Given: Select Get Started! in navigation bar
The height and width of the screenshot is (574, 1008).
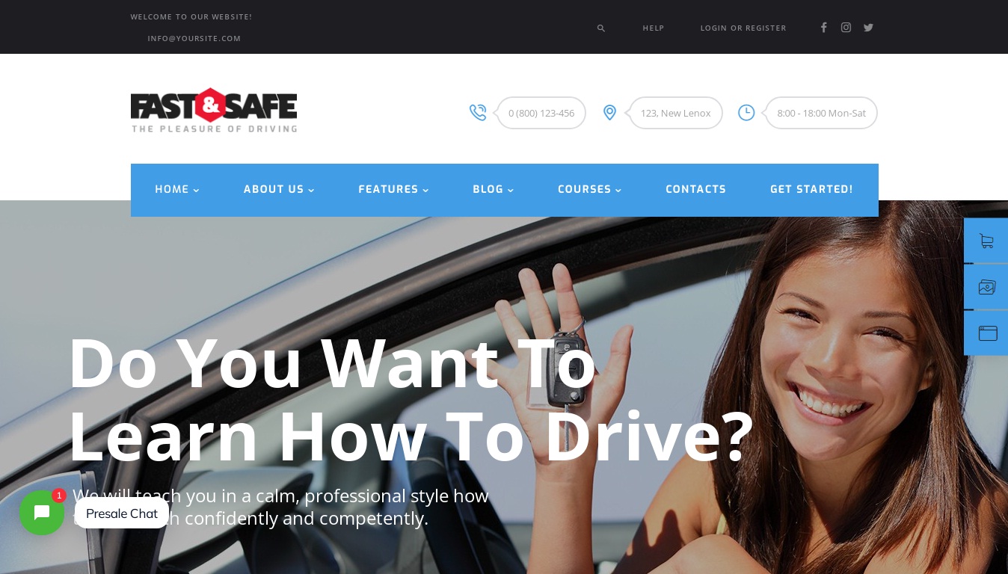Looking at the screenshot, I should point(811,190).
